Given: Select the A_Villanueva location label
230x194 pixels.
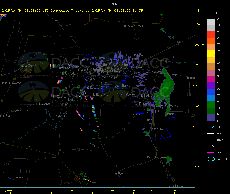Looking at the screenshot, I should [x=133, y=25].
